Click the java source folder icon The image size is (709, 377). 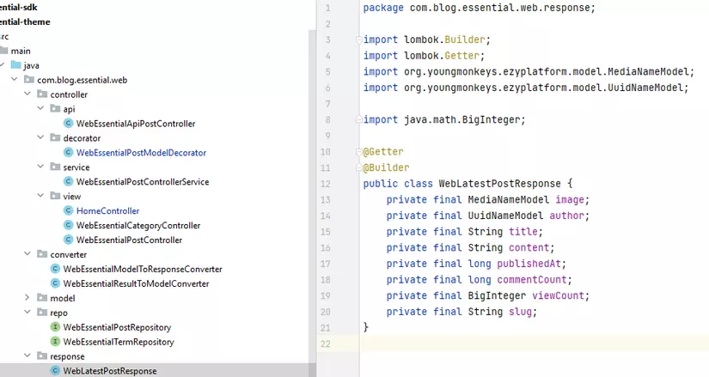click(x=15, y=65)
